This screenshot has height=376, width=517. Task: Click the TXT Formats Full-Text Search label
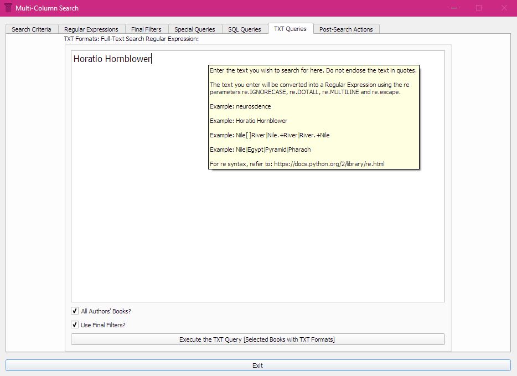click(131, 39)
